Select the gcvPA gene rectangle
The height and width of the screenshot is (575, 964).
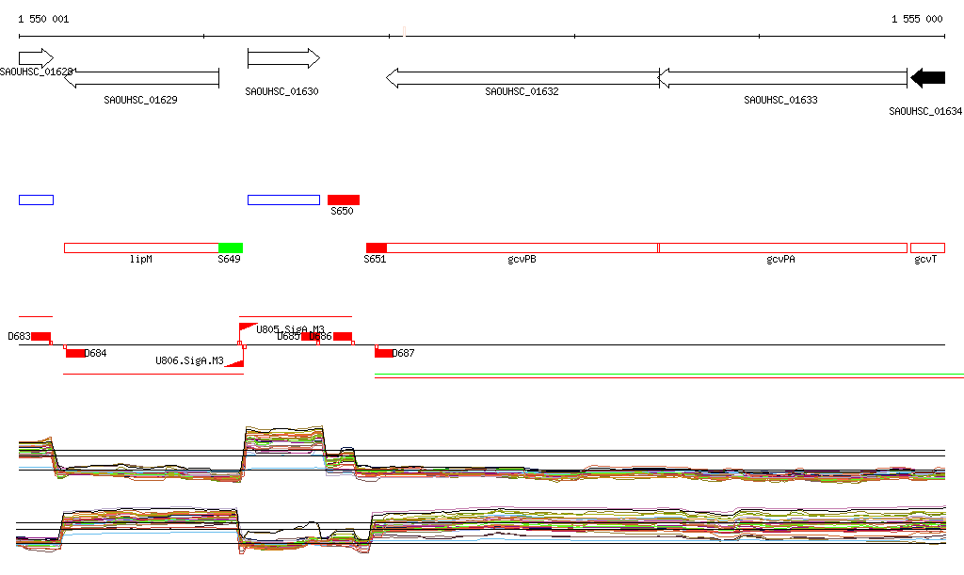(782, 248)
